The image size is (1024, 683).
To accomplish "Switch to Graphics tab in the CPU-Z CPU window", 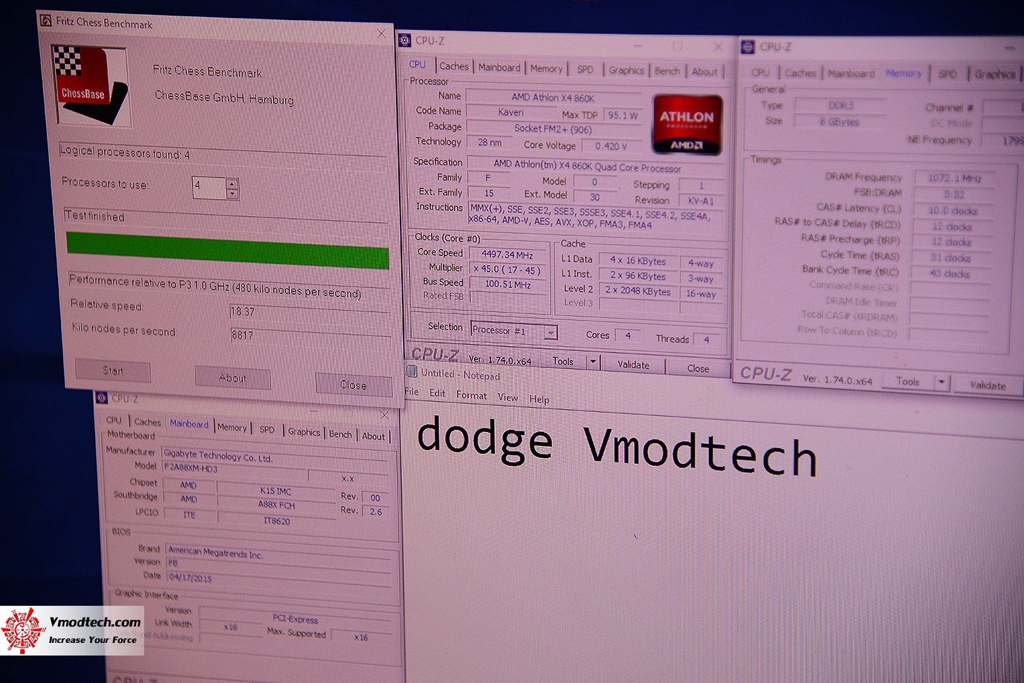I will pyautogui.click(x=626, y=70).
